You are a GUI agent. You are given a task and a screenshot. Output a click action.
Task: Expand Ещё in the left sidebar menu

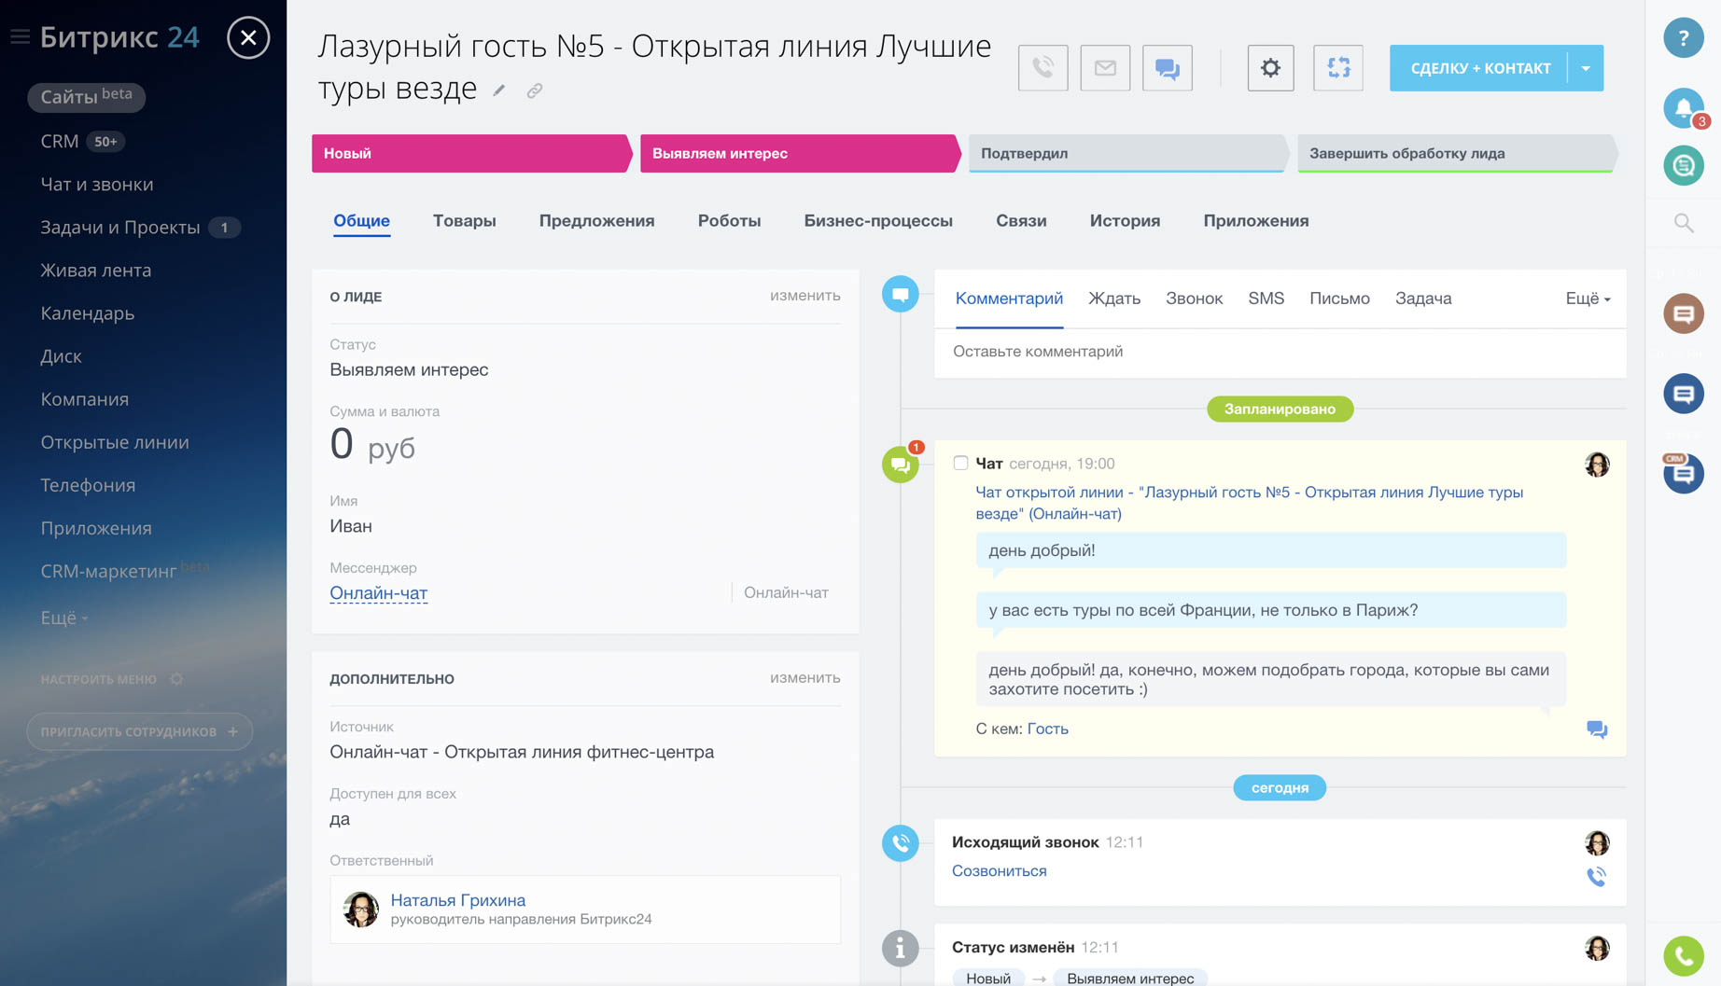[63, 618]
